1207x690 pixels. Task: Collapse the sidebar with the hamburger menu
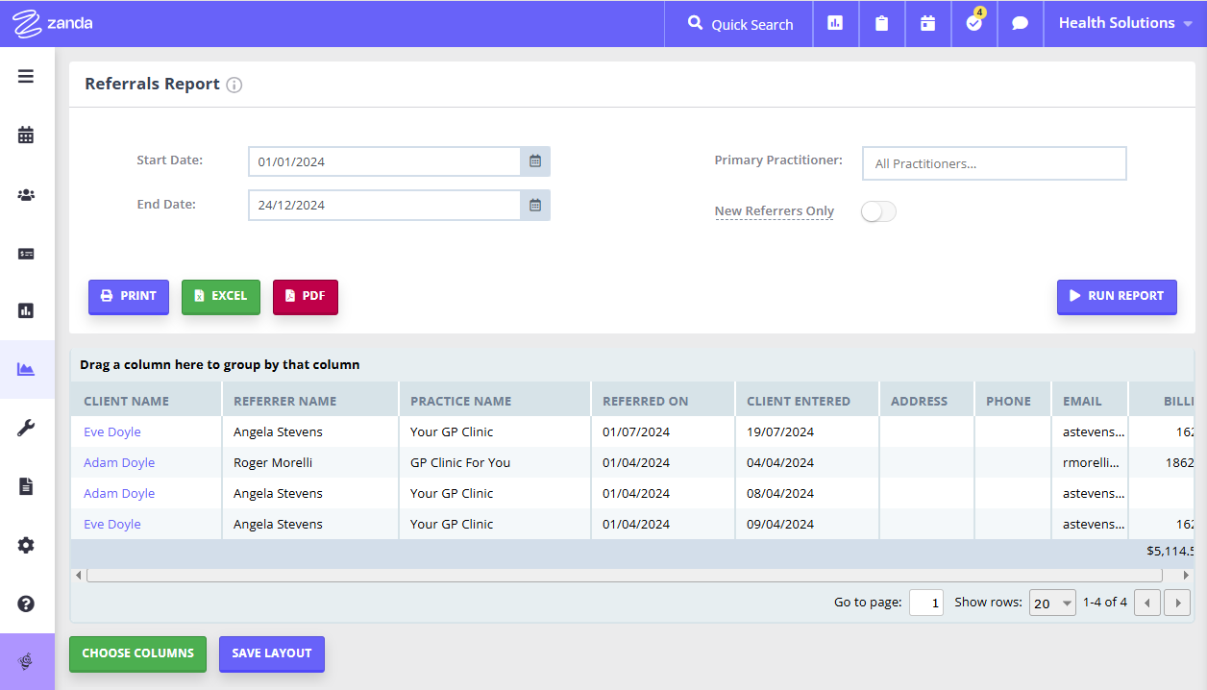(26, 75)
